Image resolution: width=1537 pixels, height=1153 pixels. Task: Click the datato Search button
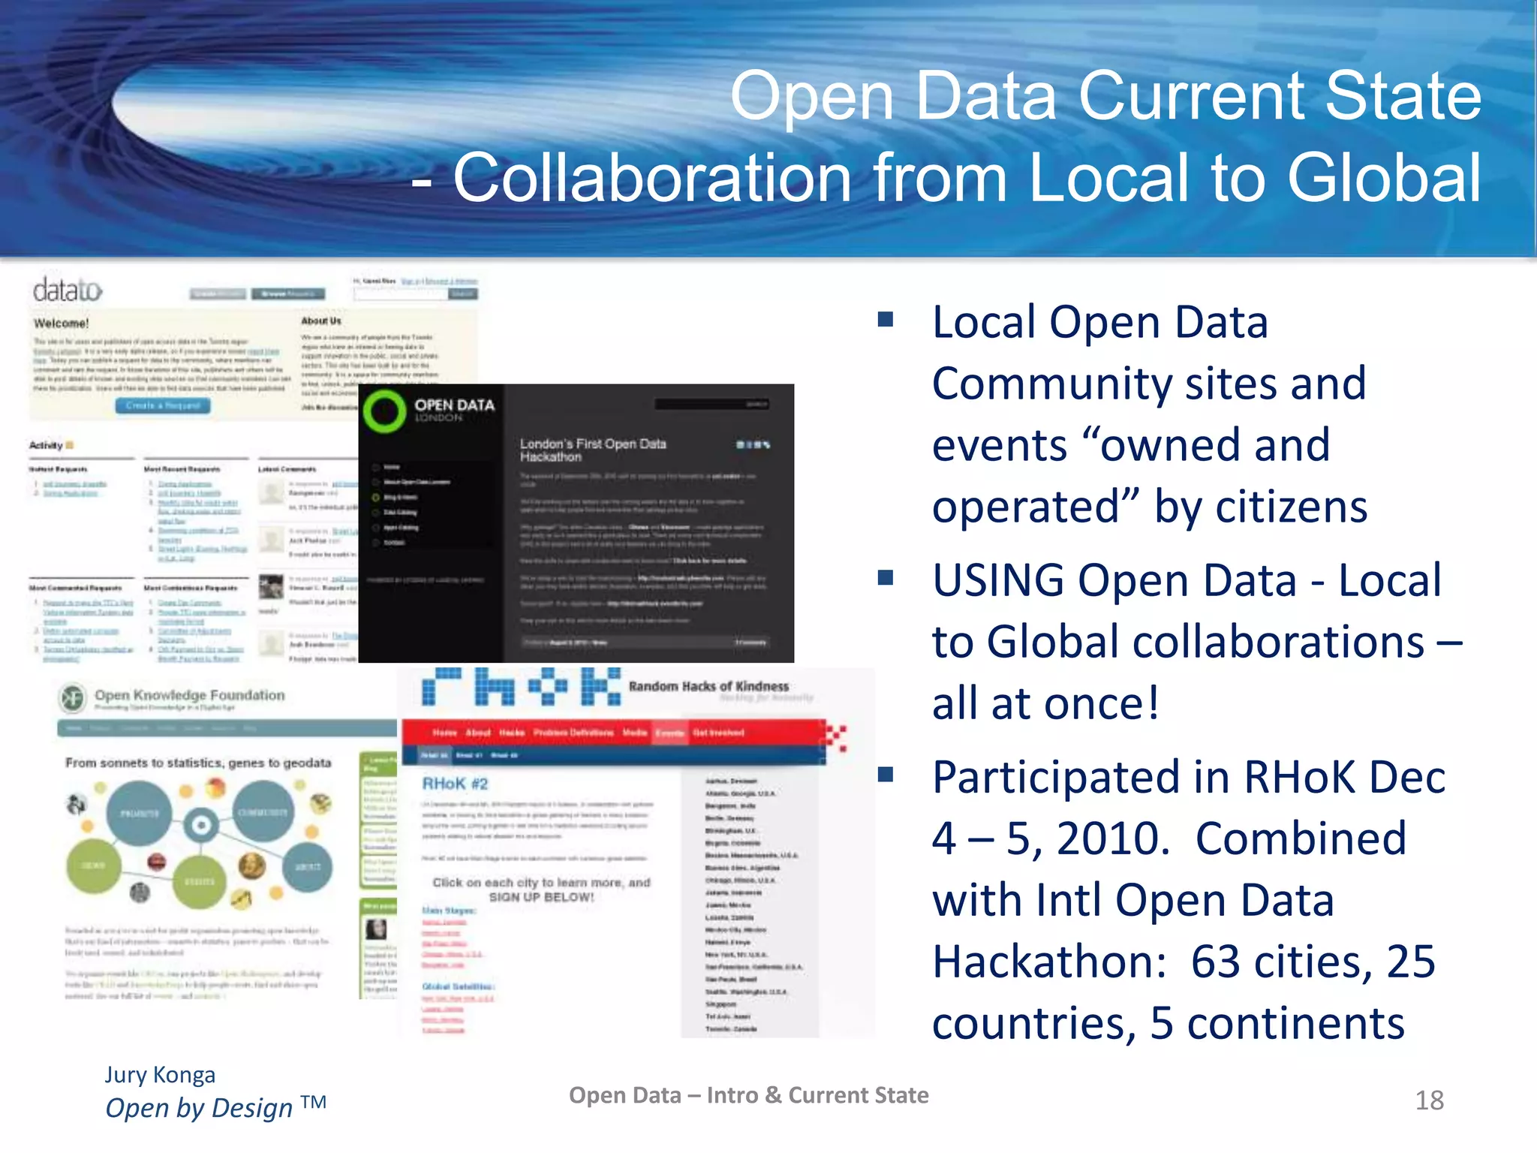pyautogui.click(x=462, y=294)
